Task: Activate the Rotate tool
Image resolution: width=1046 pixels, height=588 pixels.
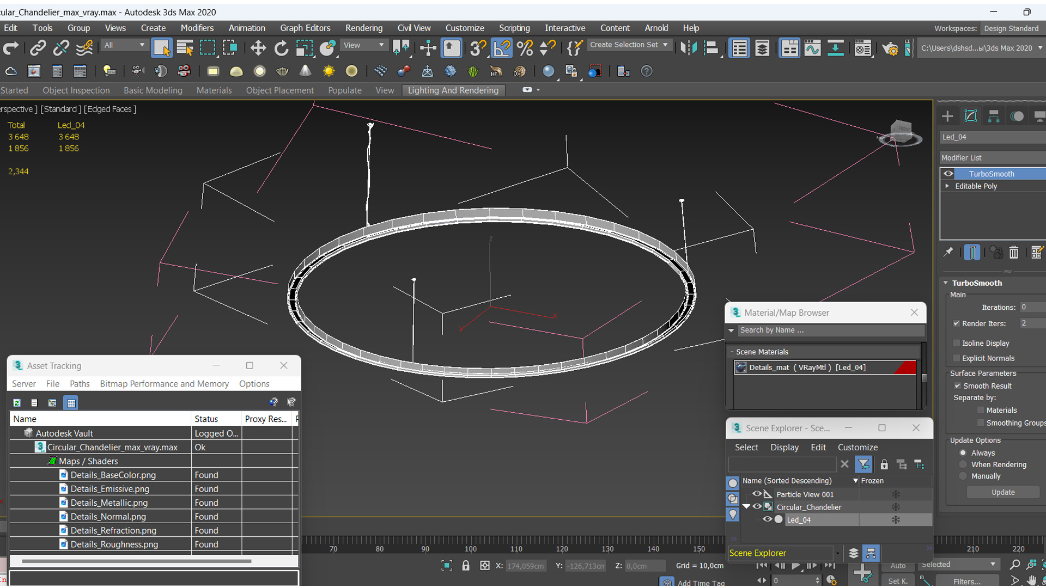Action: click(281, 48)
